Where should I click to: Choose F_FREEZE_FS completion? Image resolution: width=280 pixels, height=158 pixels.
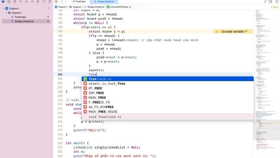[168, 102]
